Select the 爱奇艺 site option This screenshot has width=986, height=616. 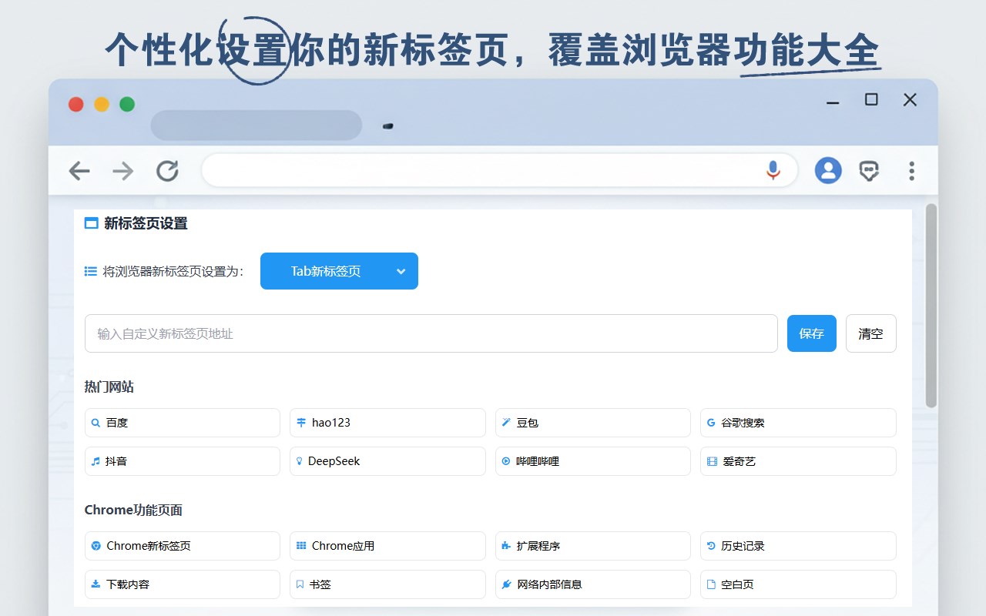(x=798, y=461)
